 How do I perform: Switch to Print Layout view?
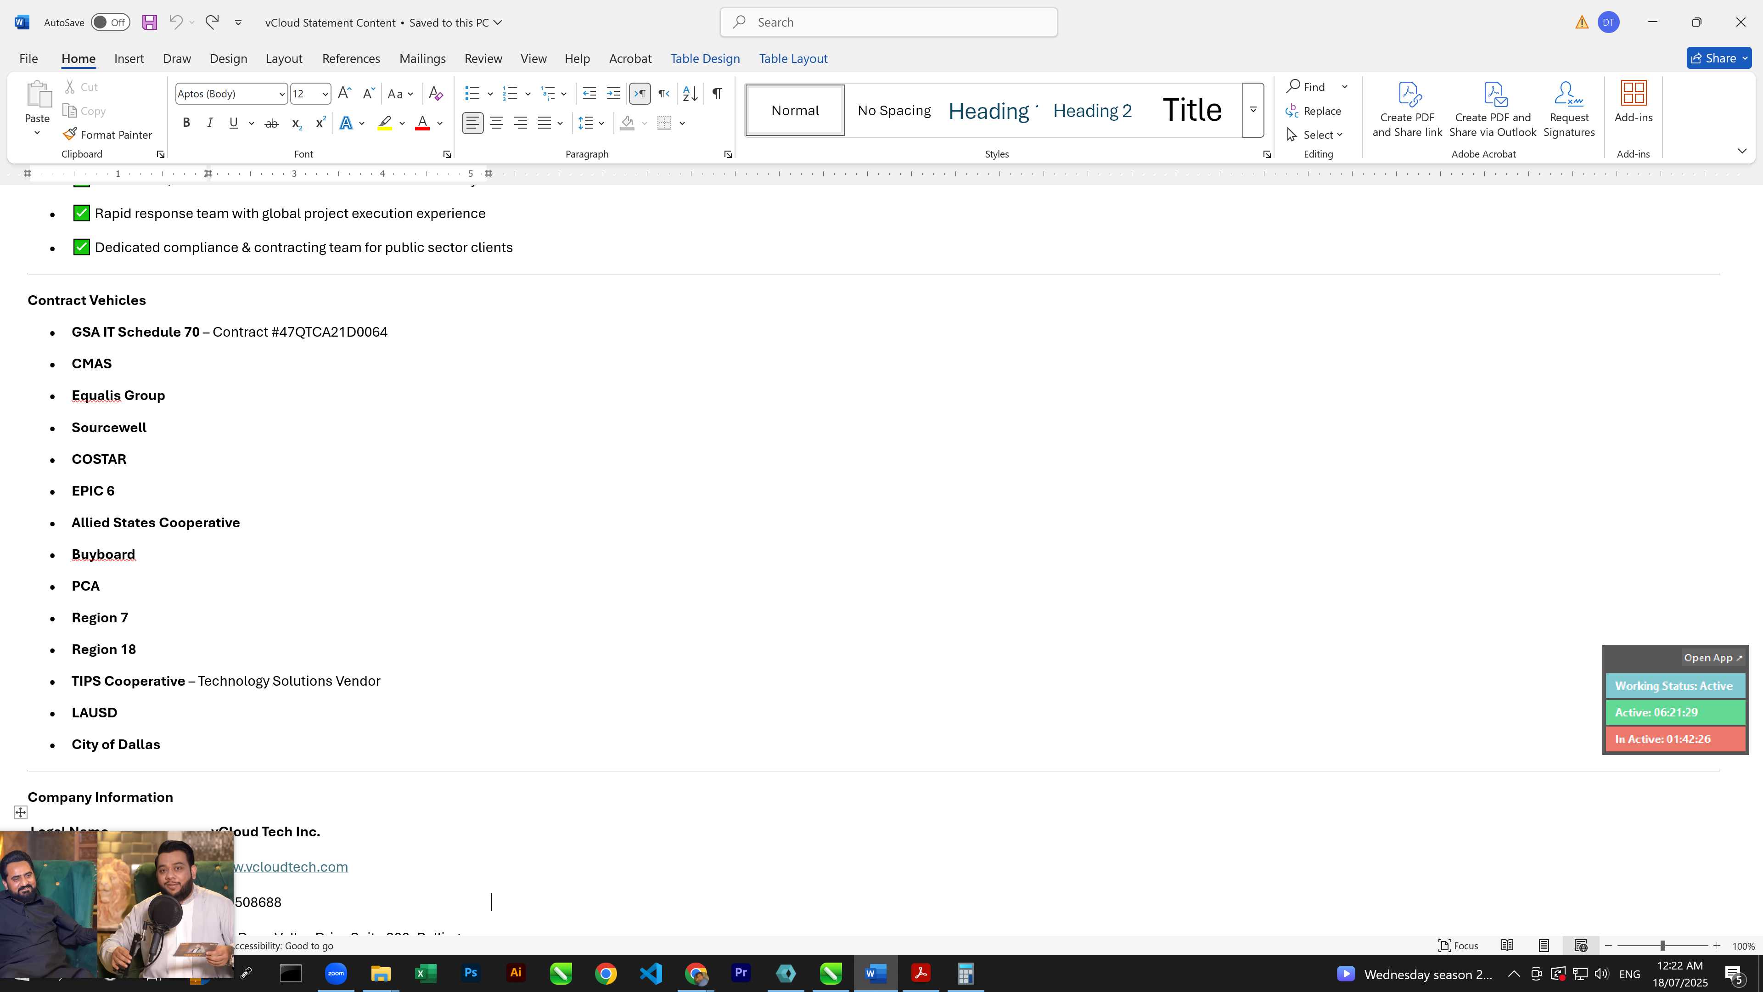pyautogui.click(x=1544, y=946)
